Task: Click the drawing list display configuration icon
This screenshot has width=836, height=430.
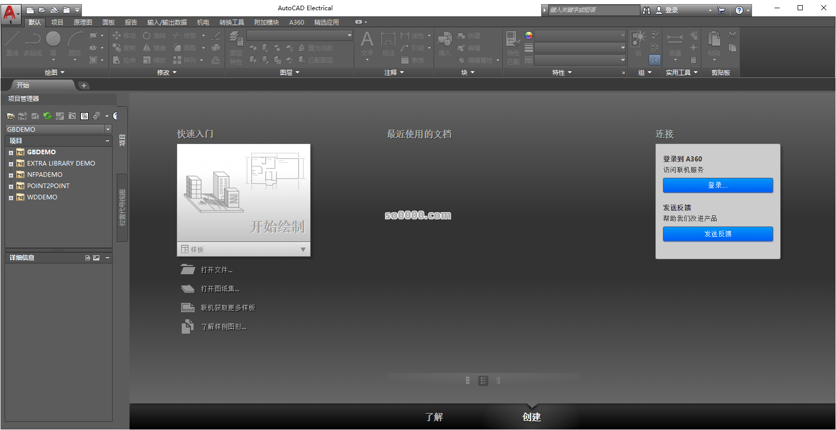Action: (84, 116)
